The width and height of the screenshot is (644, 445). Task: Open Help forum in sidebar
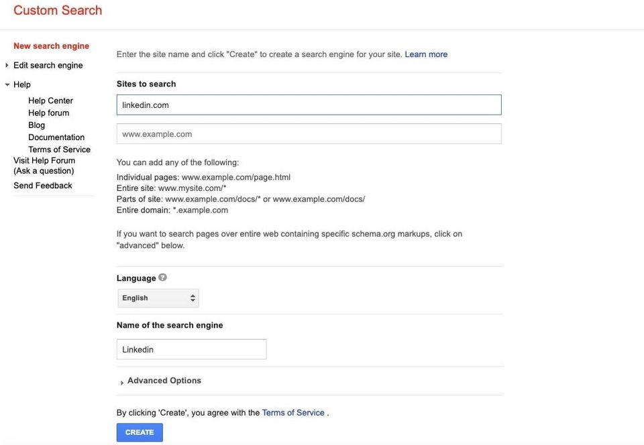(49, 113)
